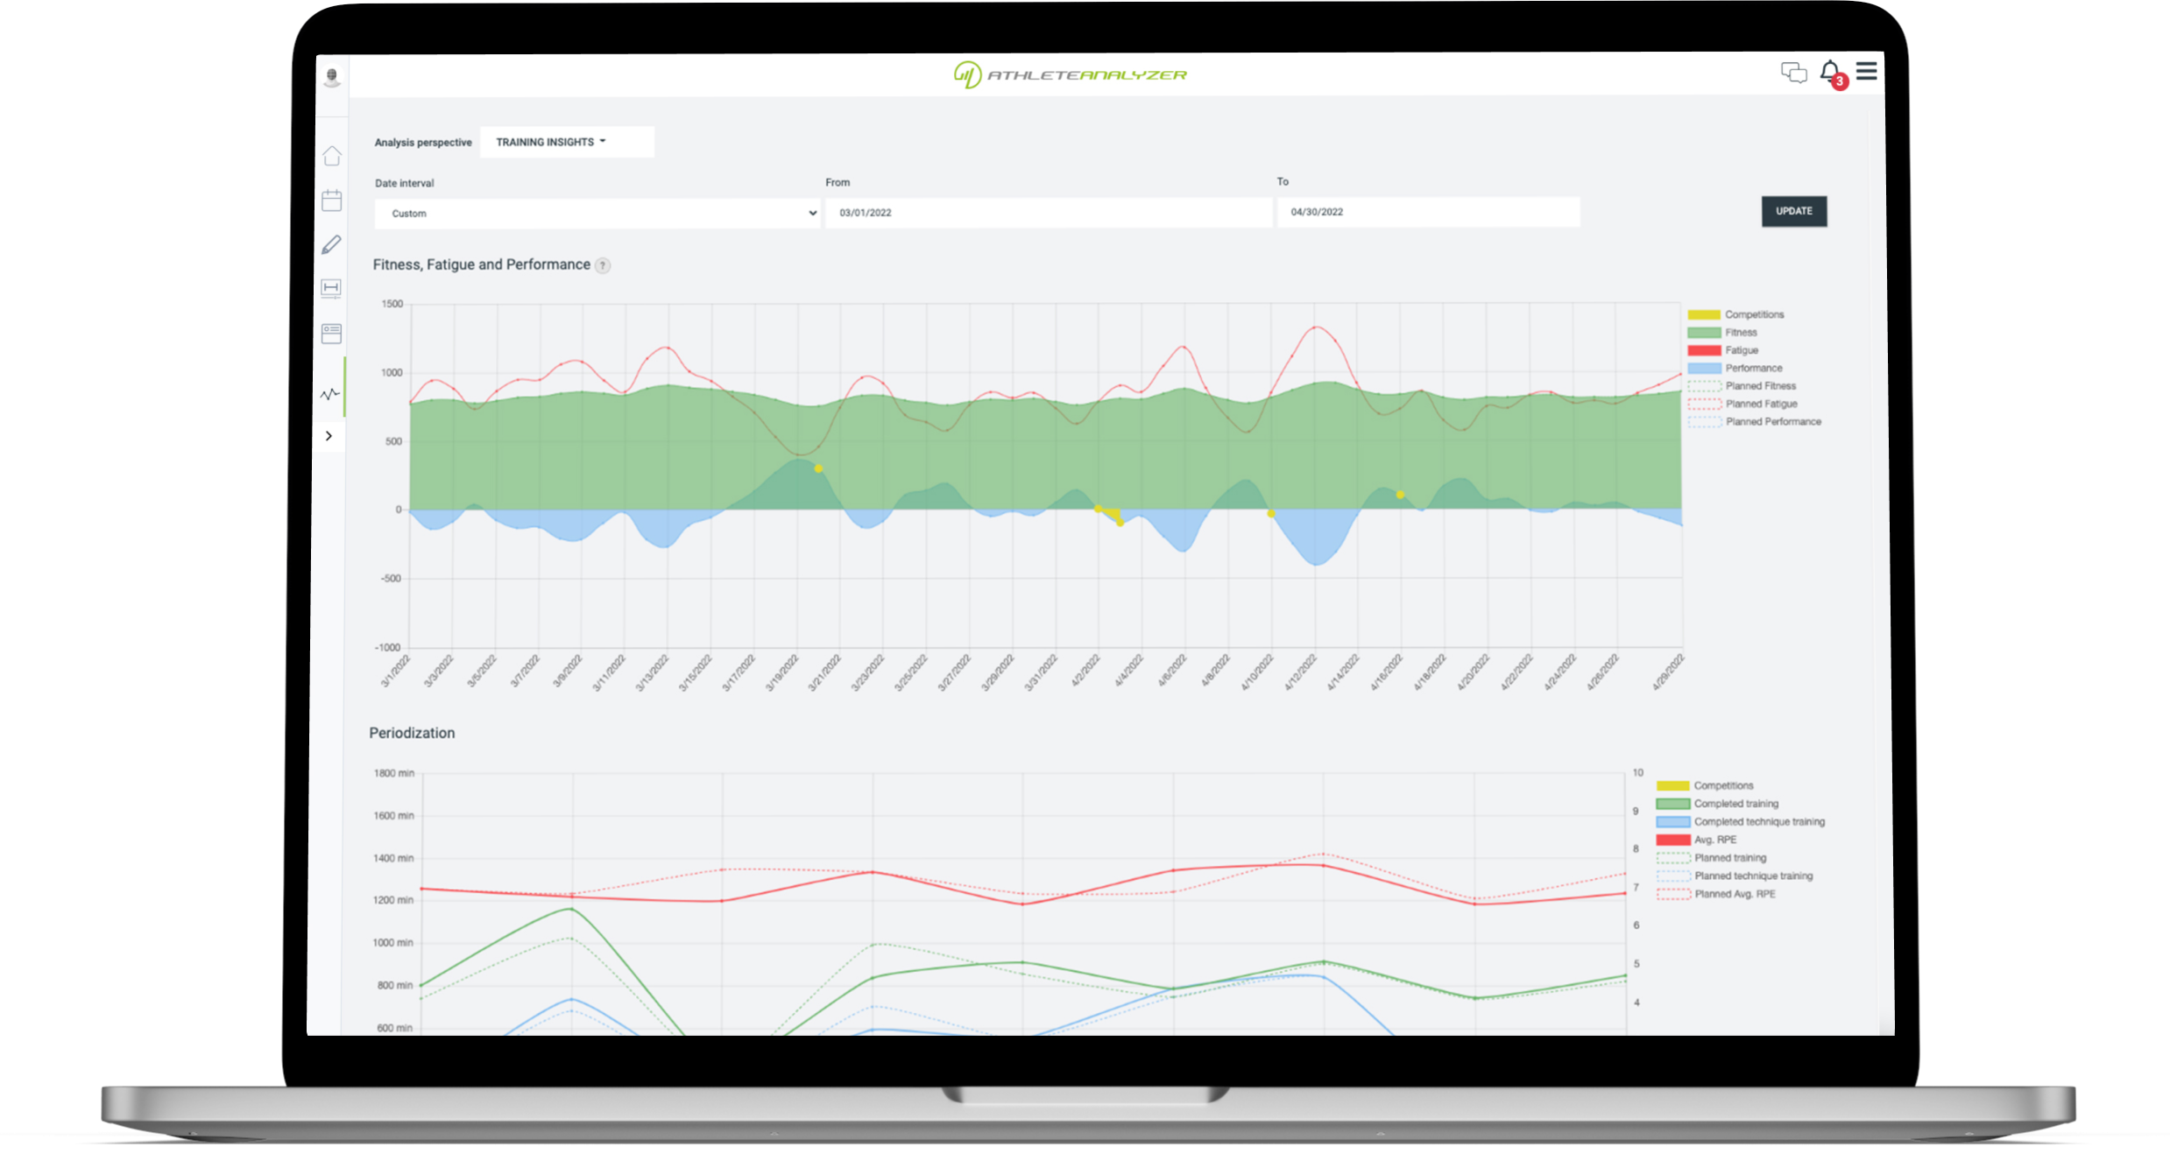
Task: Click the UPDATE button
Action: (x=1793, y=211)
